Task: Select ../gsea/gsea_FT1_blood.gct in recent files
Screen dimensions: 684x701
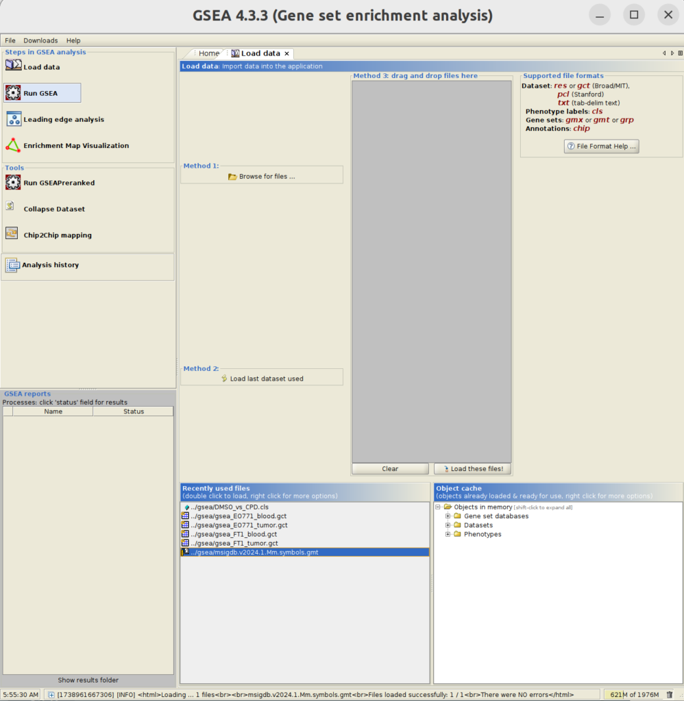Action: point(234,534)
